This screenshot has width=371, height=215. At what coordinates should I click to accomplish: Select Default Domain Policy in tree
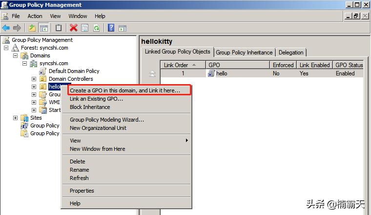pyautogui.click(x=74, y=71)
